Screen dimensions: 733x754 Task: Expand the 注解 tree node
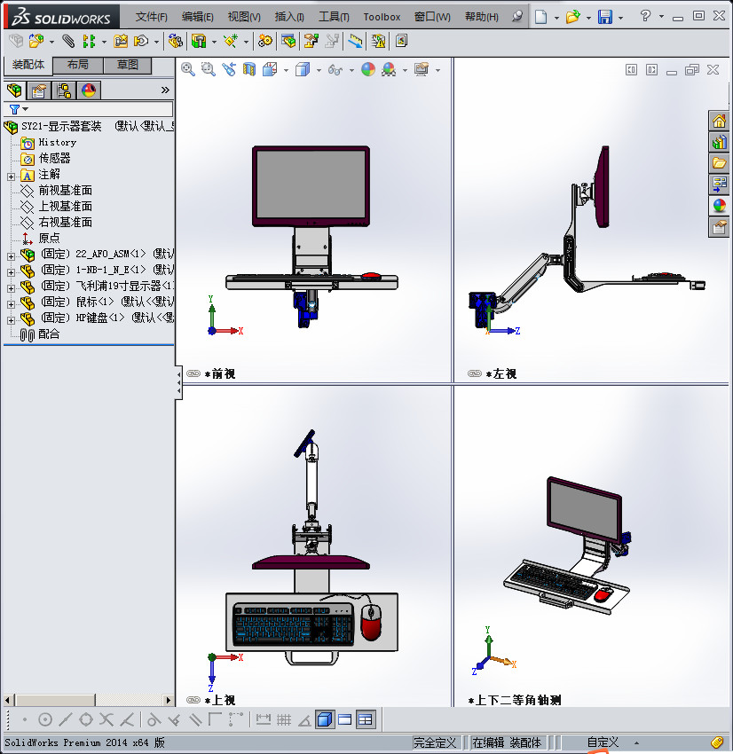(x=11, y=177)
